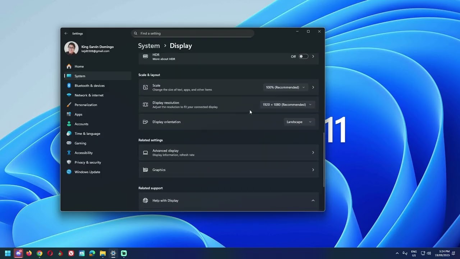
Task: Open the Scale percentage dropdown
Action: (285, 87)
